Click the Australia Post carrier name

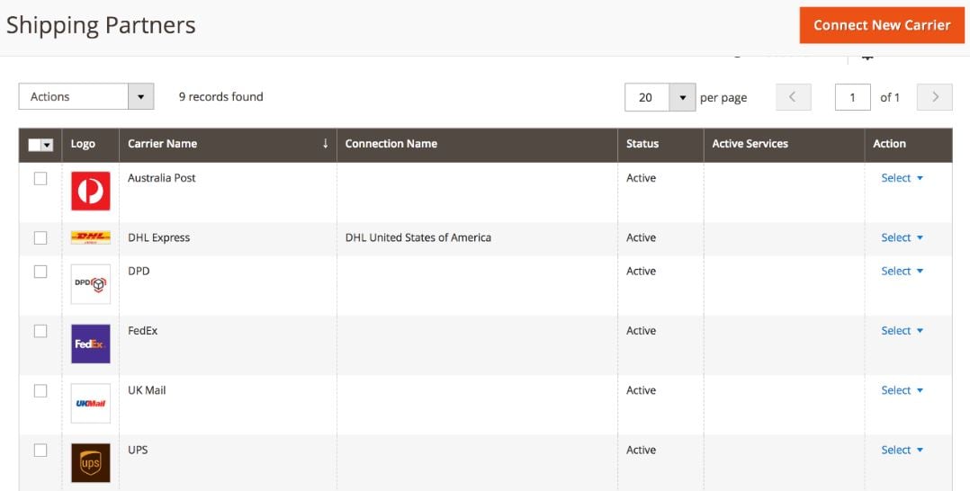(x=161, y=178)
